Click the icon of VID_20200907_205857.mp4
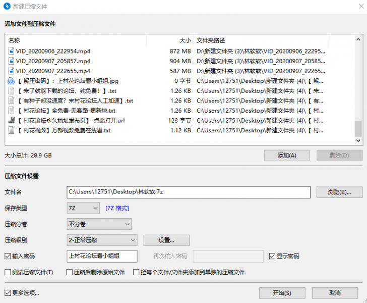Image resolution: width=367 pixels, height=303 pixels. (x=11, y=61)
